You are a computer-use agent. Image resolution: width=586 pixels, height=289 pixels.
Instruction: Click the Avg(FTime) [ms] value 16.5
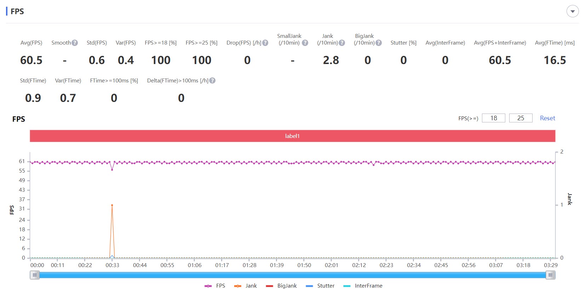pyautogui.click(x=555, y=60)
